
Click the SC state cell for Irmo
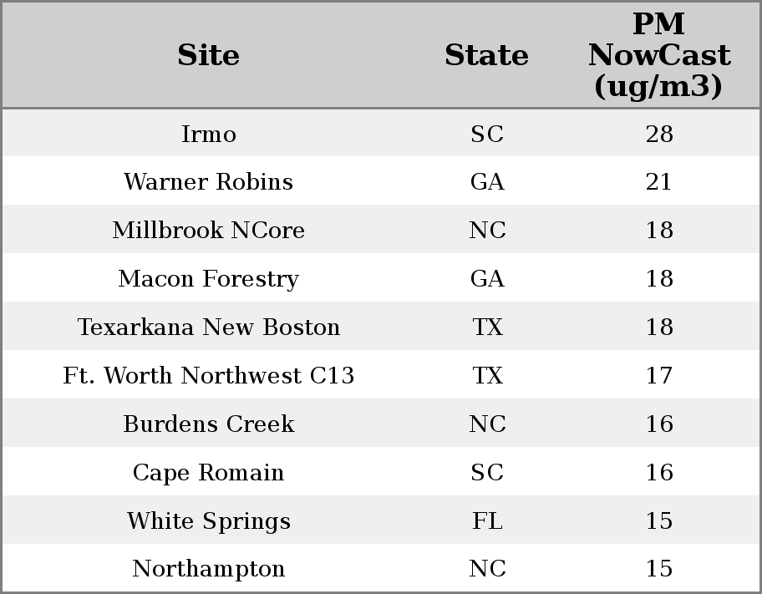tap(486, 135)
